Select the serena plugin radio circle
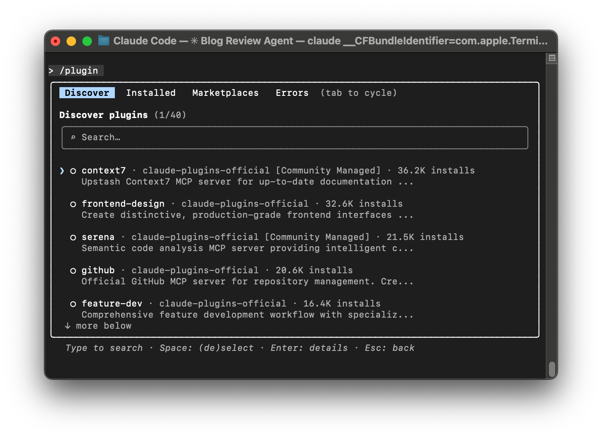This screenshot has height=438, width=602. click(73, 237)
